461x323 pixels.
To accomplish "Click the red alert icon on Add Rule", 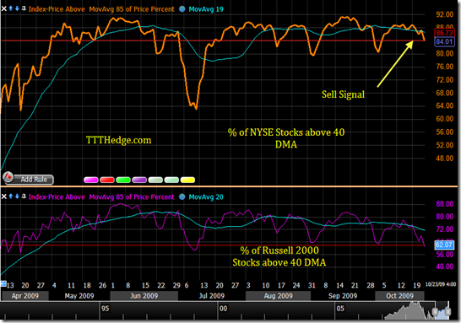I will tap(8, 177).
